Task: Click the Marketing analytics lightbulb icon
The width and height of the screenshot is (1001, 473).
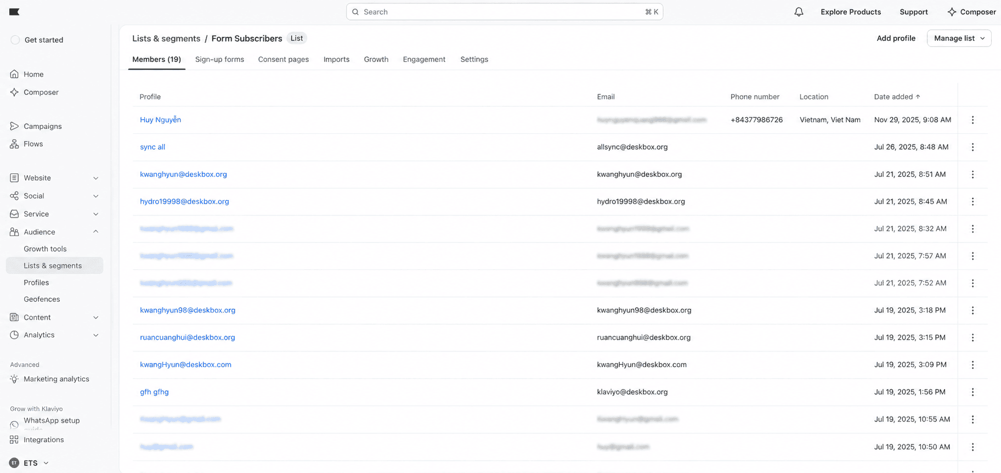Action: coord(14,379)
